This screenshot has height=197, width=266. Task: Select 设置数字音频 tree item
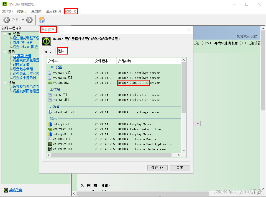click(23, 69)
